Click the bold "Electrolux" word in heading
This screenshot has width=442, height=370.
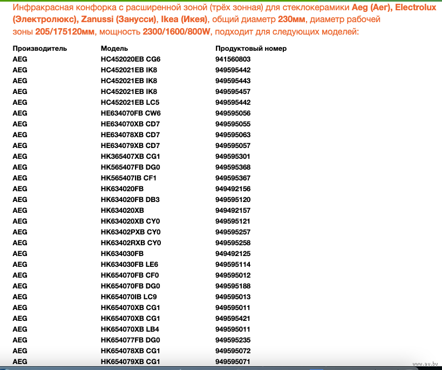416,7
